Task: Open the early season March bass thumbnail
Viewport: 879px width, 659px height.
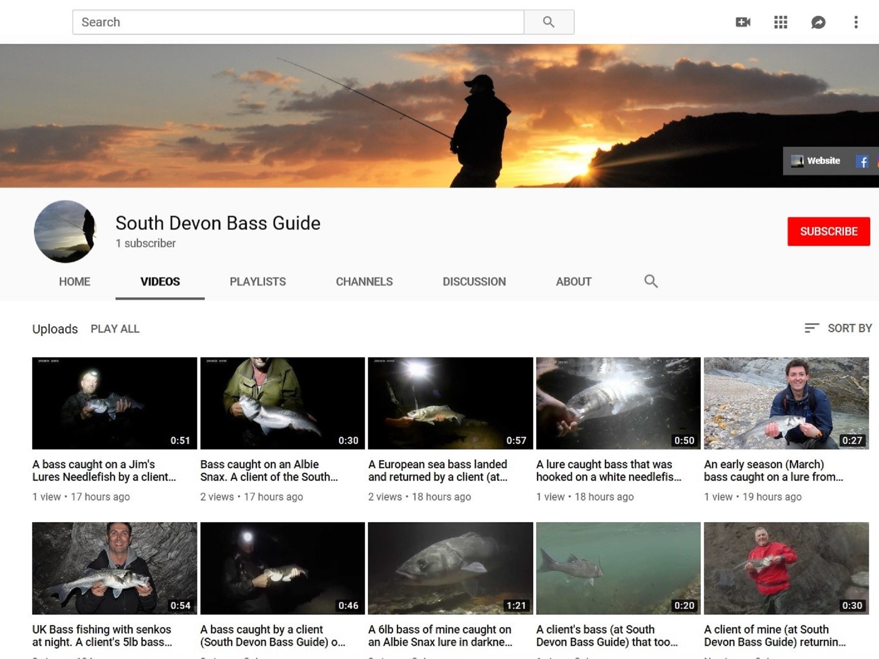Action: [x=786, y=403]
